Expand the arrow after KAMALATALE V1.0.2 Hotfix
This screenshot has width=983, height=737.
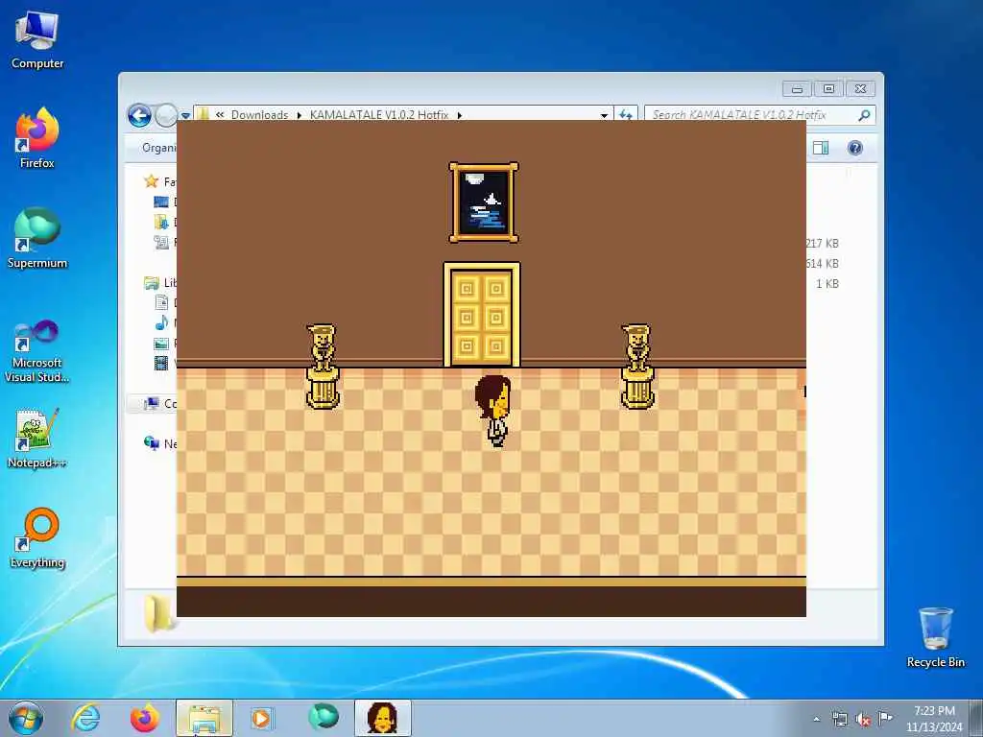point(460,115)
